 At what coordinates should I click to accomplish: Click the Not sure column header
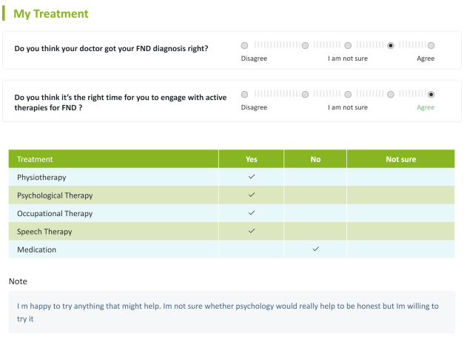pyautogui.click(x=400, y=159)
